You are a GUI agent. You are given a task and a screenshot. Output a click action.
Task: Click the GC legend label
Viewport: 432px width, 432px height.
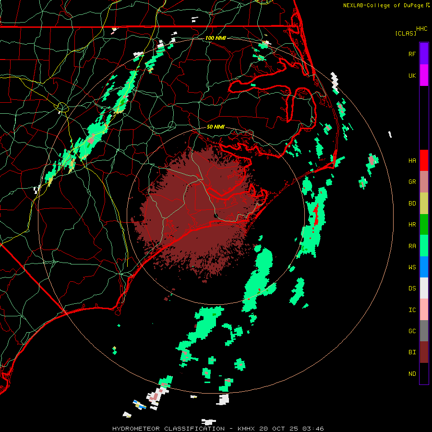pyautogui.click(x=412, y=331)
